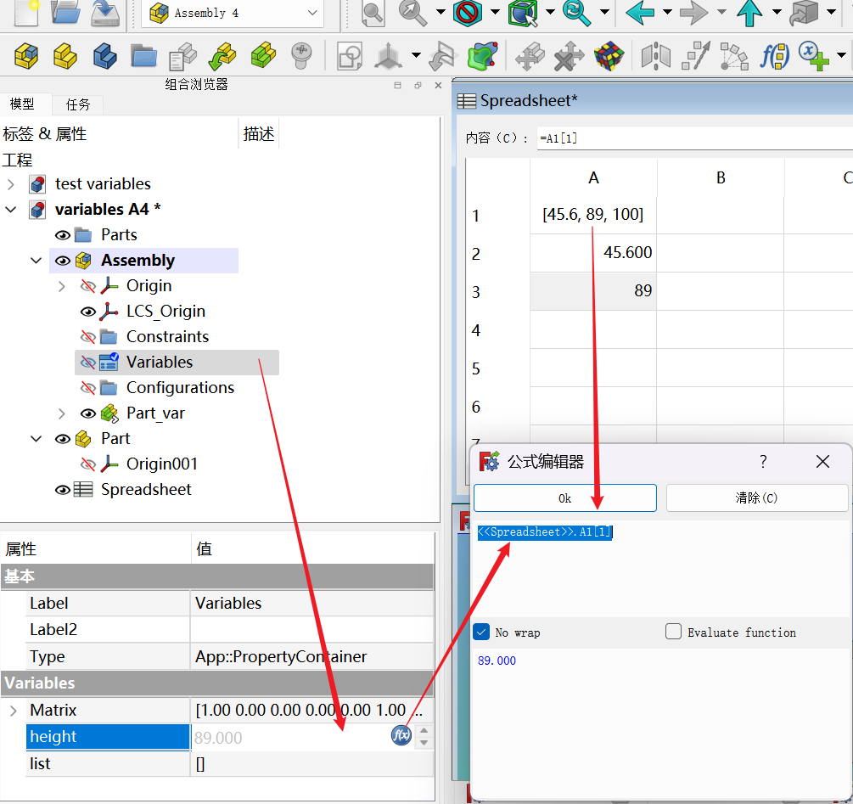Click the red no-entry draw style icon
Viewport: 853px width, 804px height.
coord(468,12)
